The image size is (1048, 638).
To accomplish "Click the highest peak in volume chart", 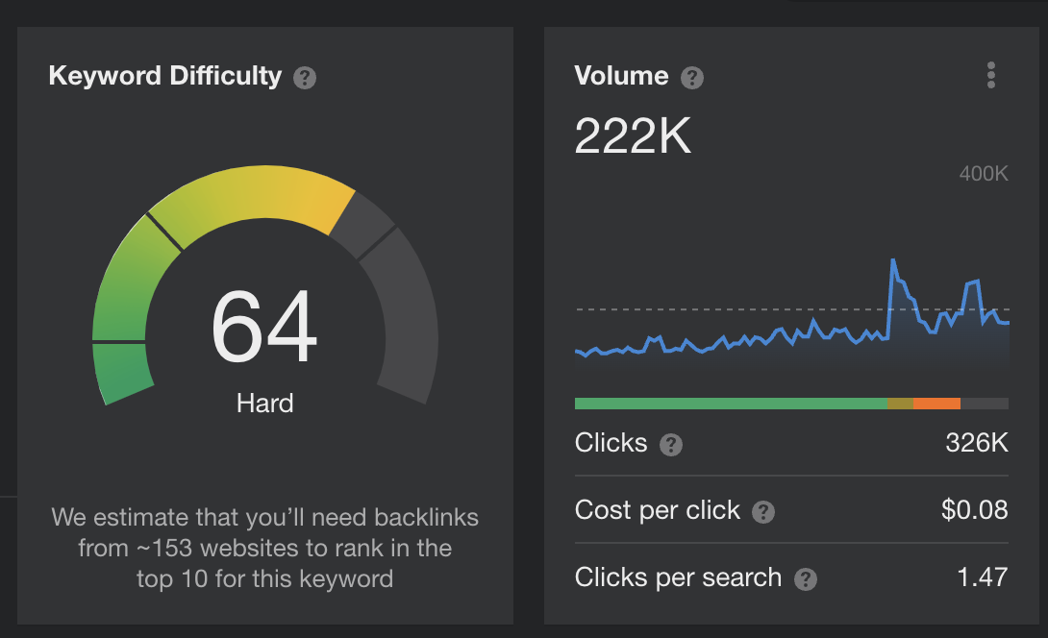I will (893, 261).
